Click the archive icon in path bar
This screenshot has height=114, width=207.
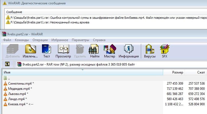[19, 64]
